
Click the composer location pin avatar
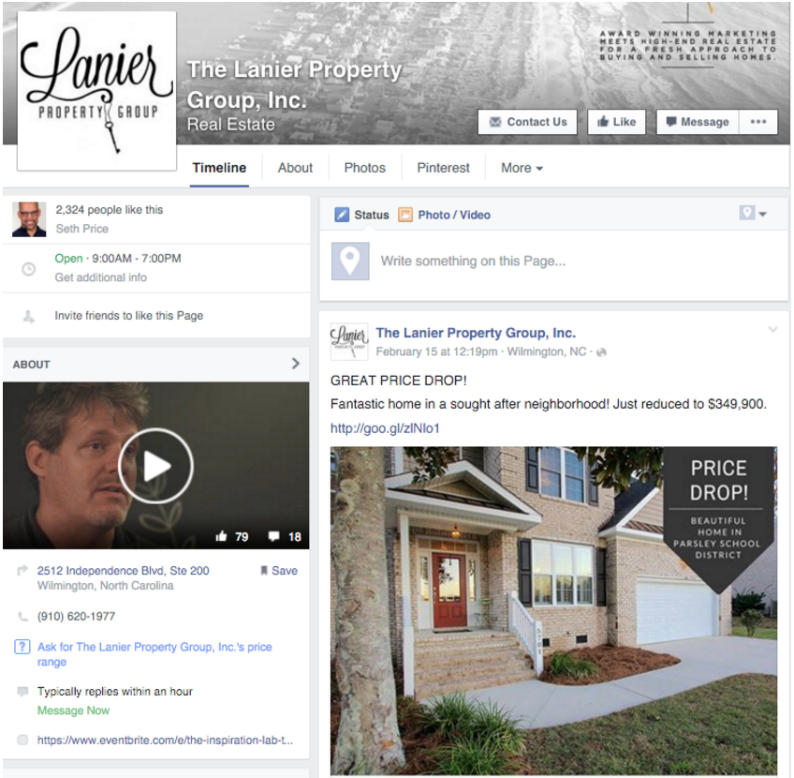click(x=350, y=261)
